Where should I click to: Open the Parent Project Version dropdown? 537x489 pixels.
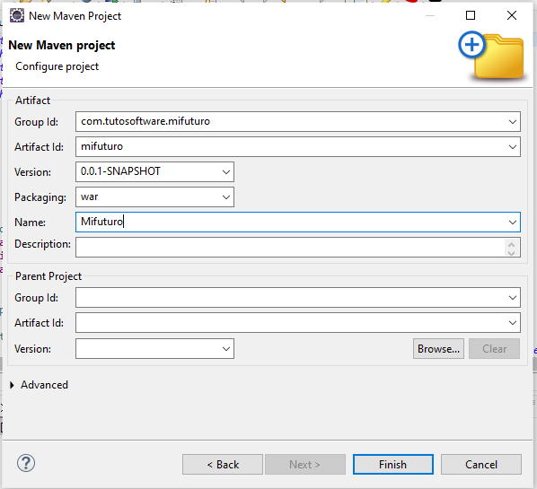tap(225, 349)
